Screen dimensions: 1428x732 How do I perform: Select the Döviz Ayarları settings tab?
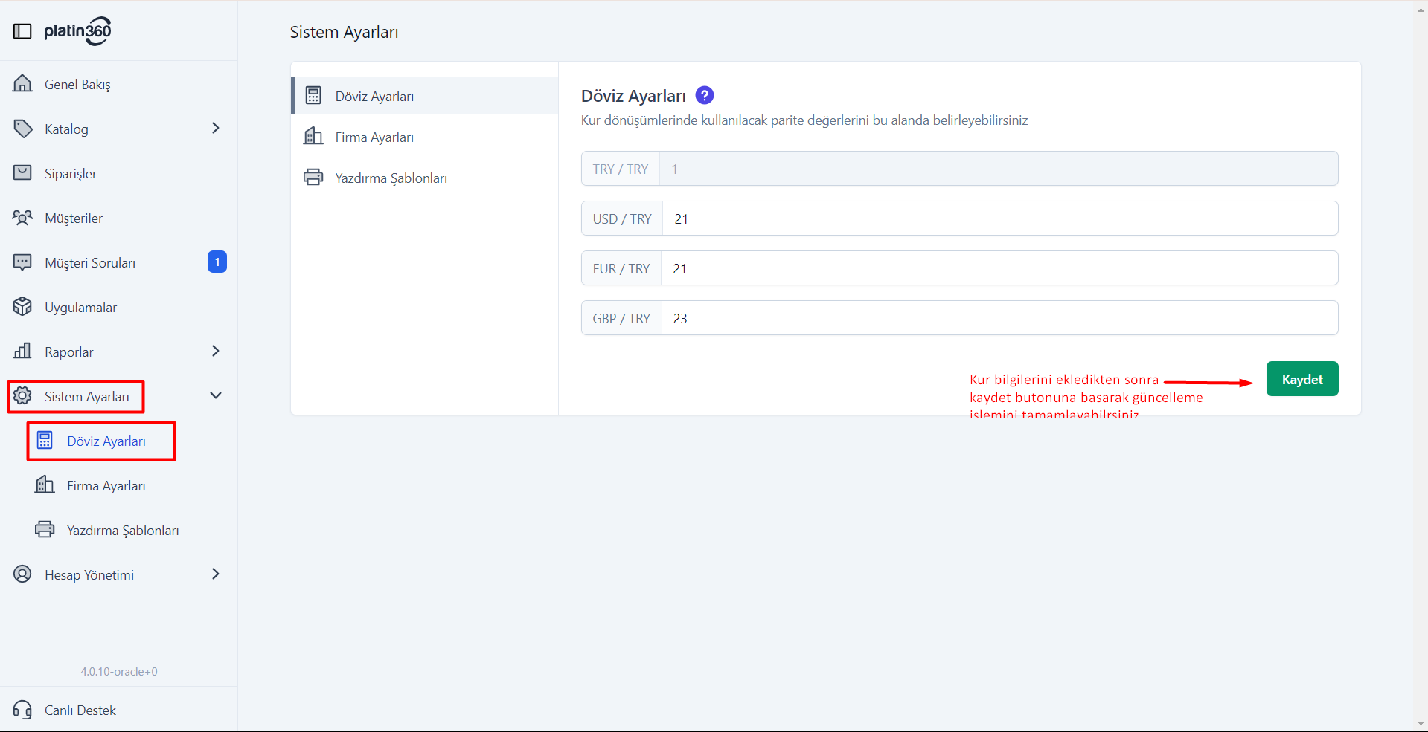pyautogui.click(x=424, y=96)
